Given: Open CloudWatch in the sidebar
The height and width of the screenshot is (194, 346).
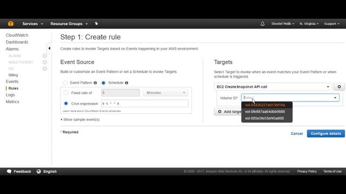Looking at the screenshot, I should point(17,35).
